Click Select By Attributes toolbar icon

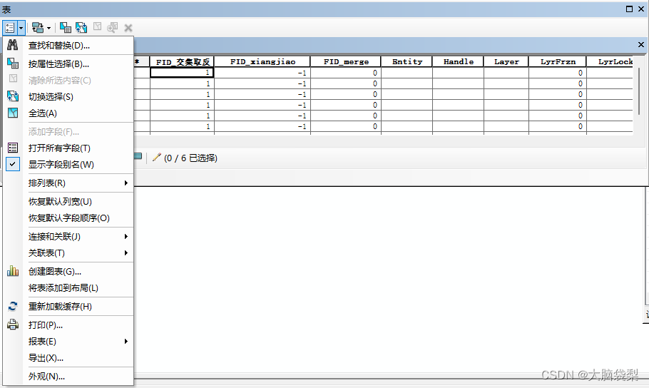(66, 28)
